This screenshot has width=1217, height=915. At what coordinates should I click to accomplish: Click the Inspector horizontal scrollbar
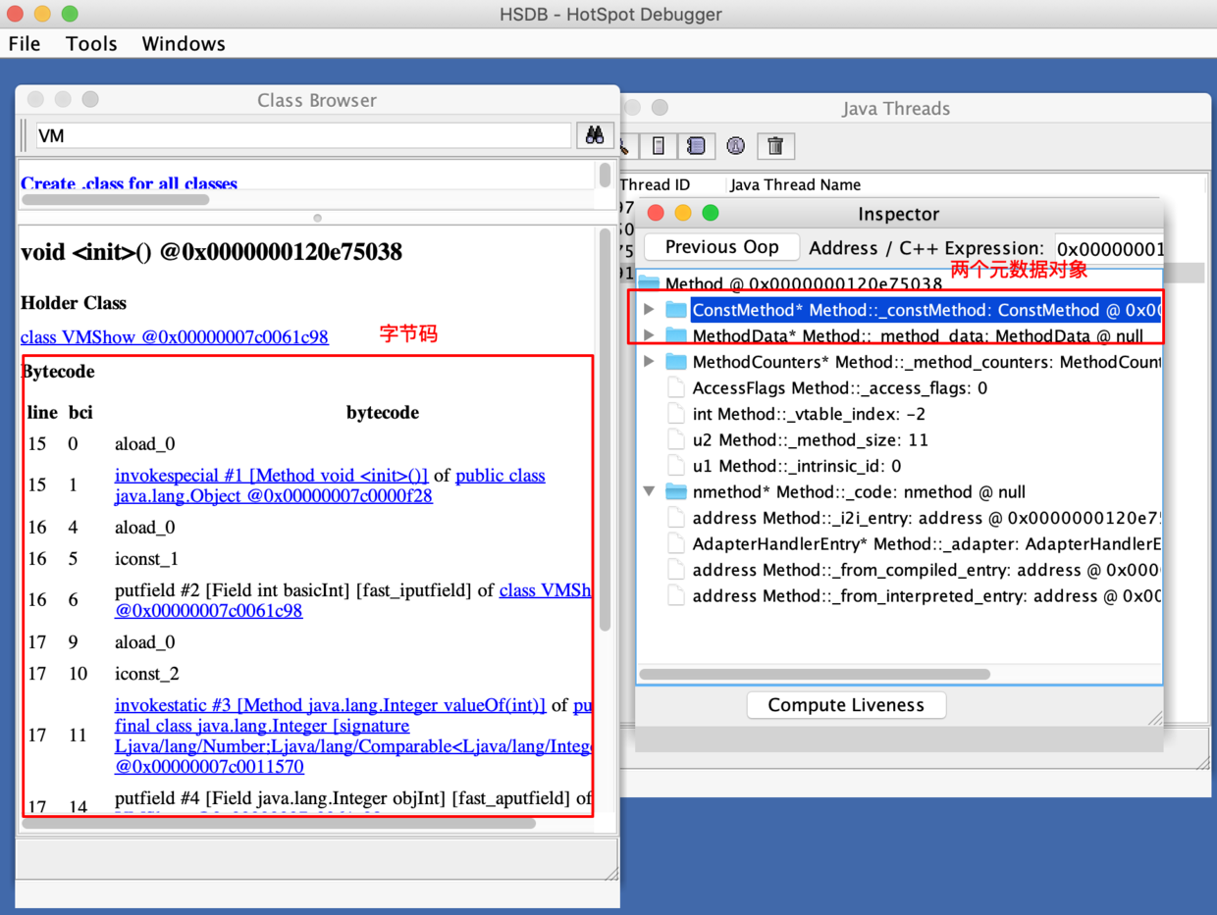(x=815, y=674)
